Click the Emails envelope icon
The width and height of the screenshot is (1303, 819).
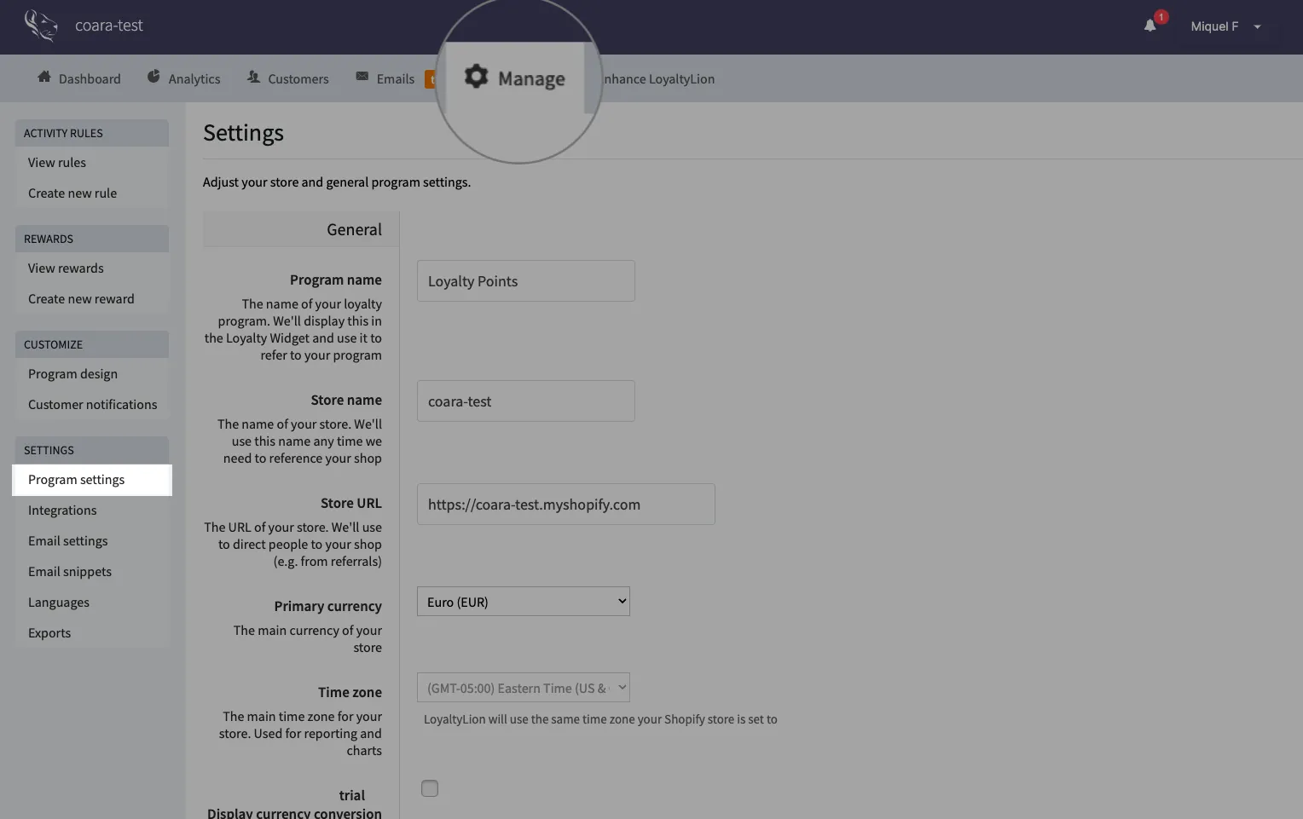[362, 78]
